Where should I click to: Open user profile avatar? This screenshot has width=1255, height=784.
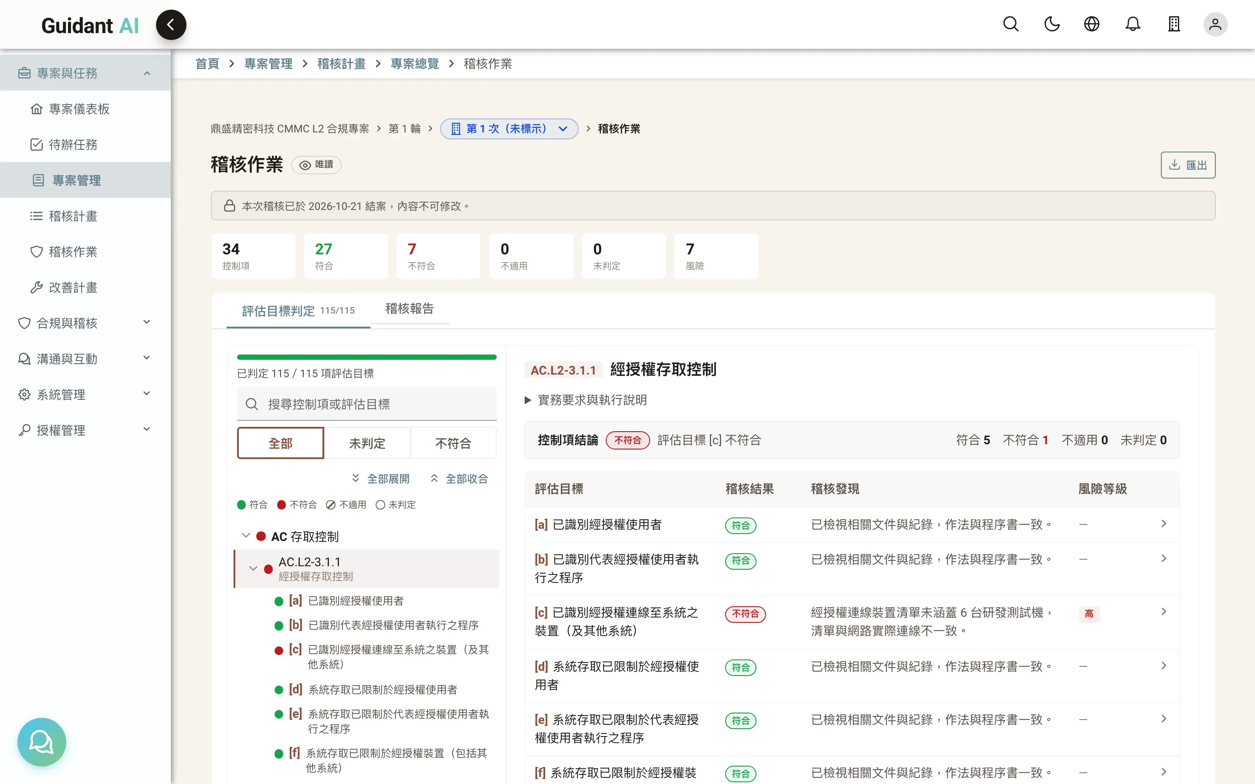pos(1215,24)
